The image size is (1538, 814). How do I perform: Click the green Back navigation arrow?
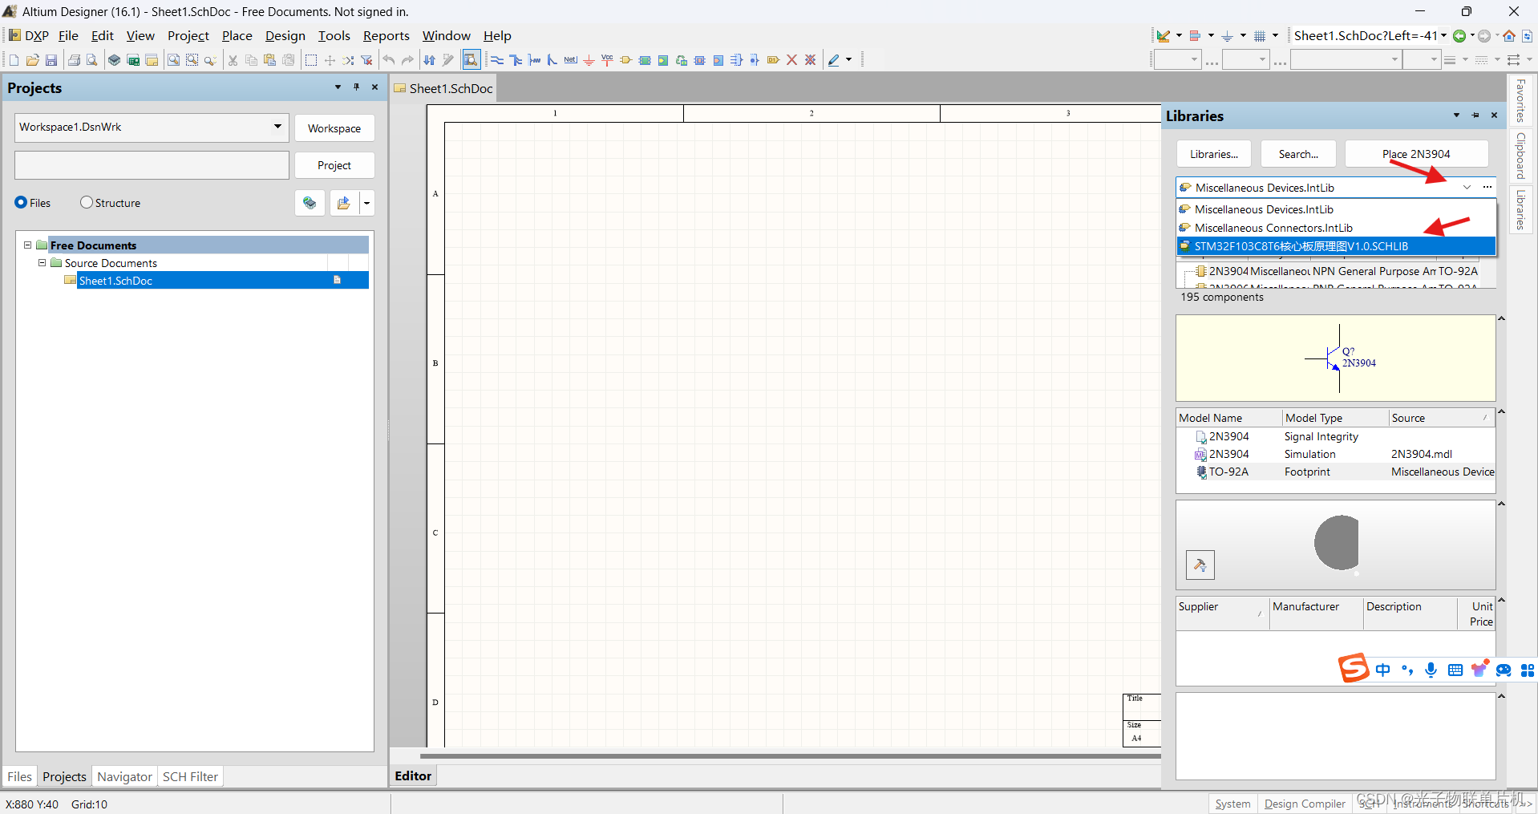tap(1459, 36)
